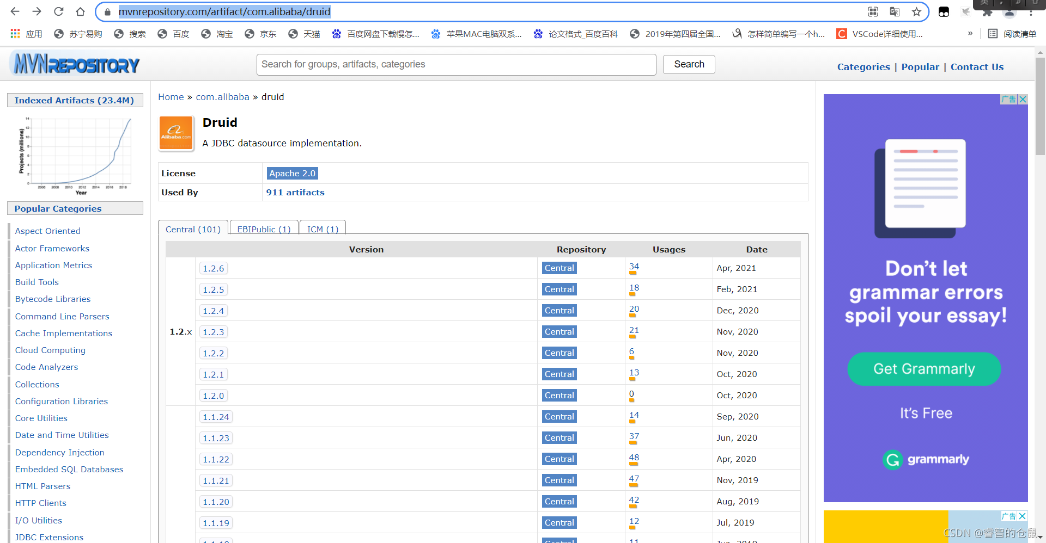
Task: Open the 应用 apps shortcut
Action: point(26,34)
